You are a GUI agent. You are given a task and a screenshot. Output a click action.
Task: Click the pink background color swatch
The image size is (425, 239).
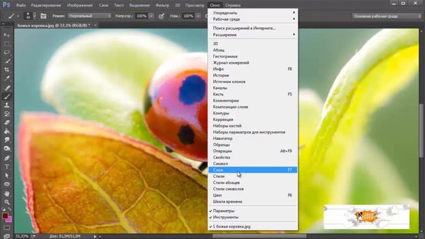[9, 220]
